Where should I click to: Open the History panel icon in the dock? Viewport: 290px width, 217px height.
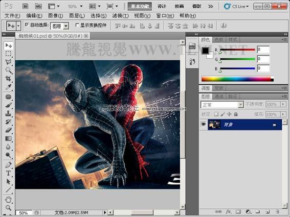click(x=192, y=61)
